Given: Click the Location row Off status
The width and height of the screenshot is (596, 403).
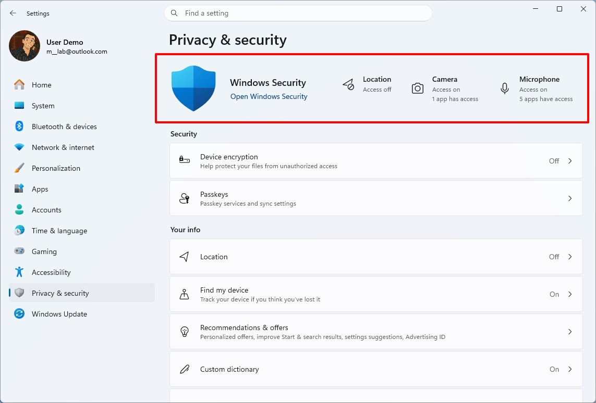Looking at the screenshot, I should coord(554,257).
